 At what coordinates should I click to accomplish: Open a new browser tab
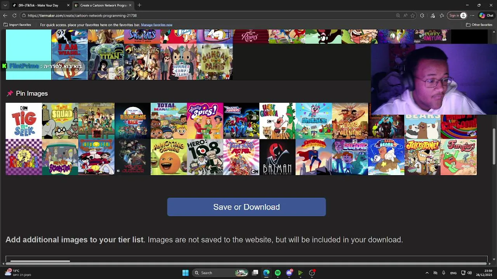139,5
